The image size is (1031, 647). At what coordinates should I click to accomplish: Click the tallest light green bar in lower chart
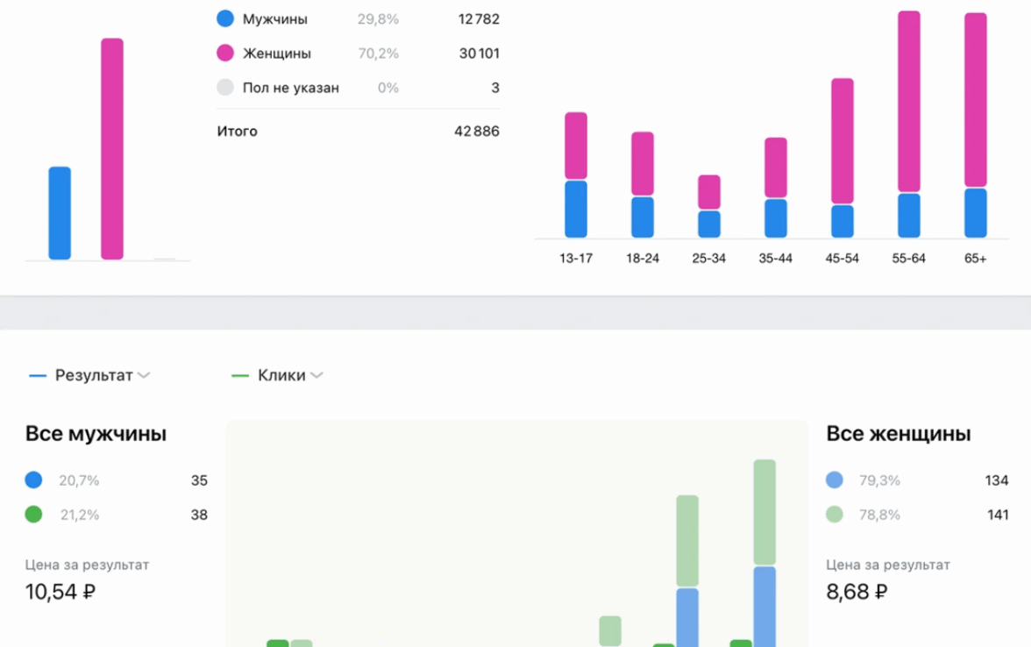click(764, 512)
